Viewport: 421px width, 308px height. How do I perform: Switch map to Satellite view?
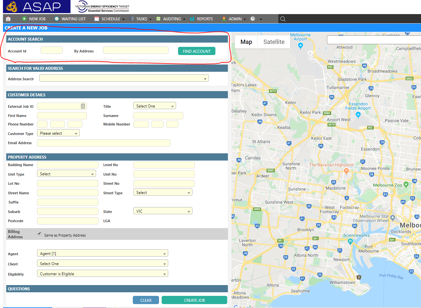click(274, 42)
